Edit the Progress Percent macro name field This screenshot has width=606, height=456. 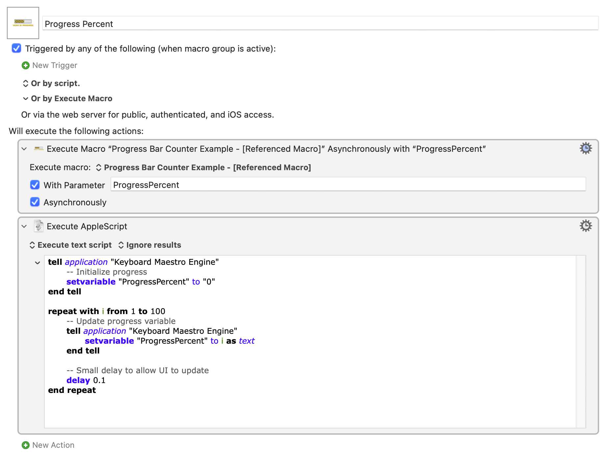(x=320, y=24)
